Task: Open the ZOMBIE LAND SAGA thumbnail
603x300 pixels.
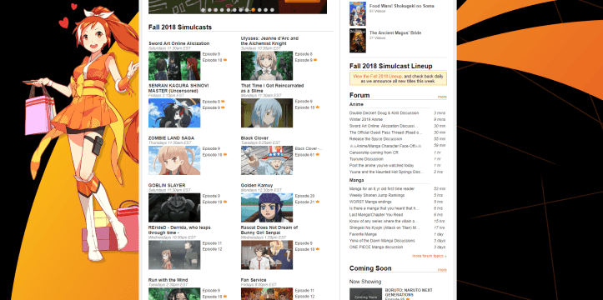Action: tap(174, 160)
